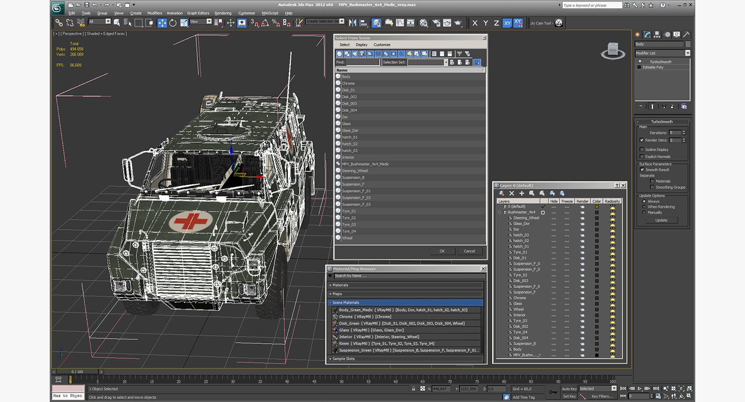Restrict to Z axis button

497,23
